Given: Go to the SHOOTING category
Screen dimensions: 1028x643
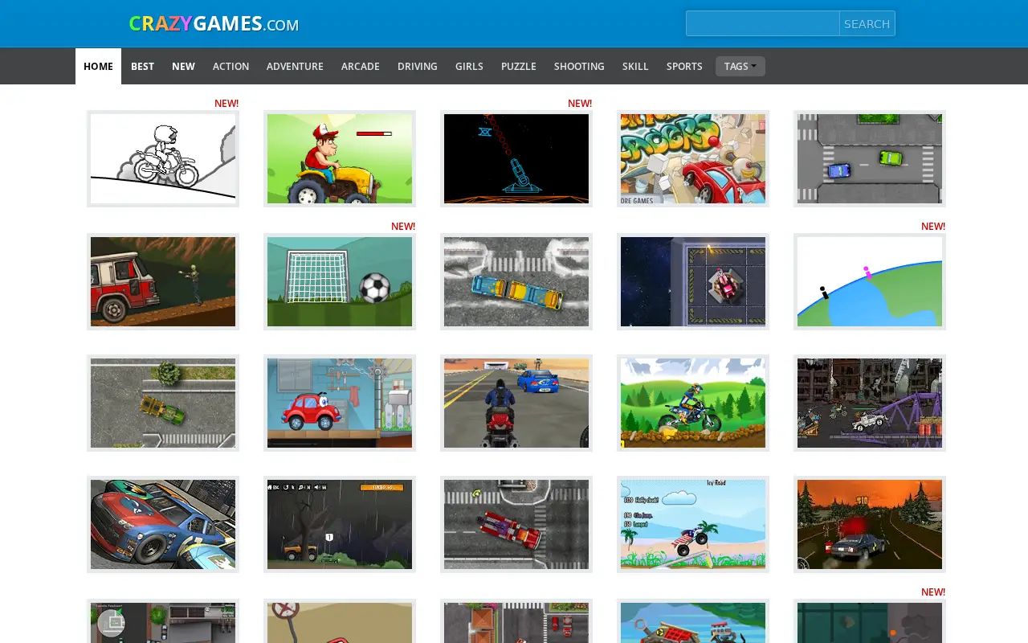Looking at the screenshot, I should (x=579, y=66).
